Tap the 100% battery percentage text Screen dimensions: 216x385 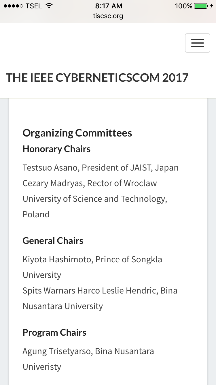point(183,6)
